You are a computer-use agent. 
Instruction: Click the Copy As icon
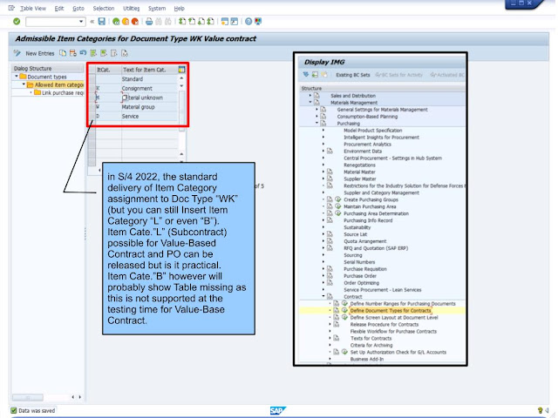[63, 53]
